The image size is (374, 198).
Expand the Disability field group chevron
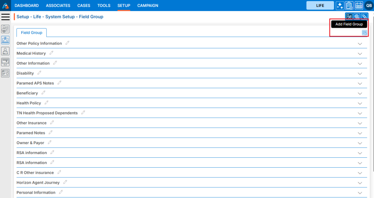(360, 74)
